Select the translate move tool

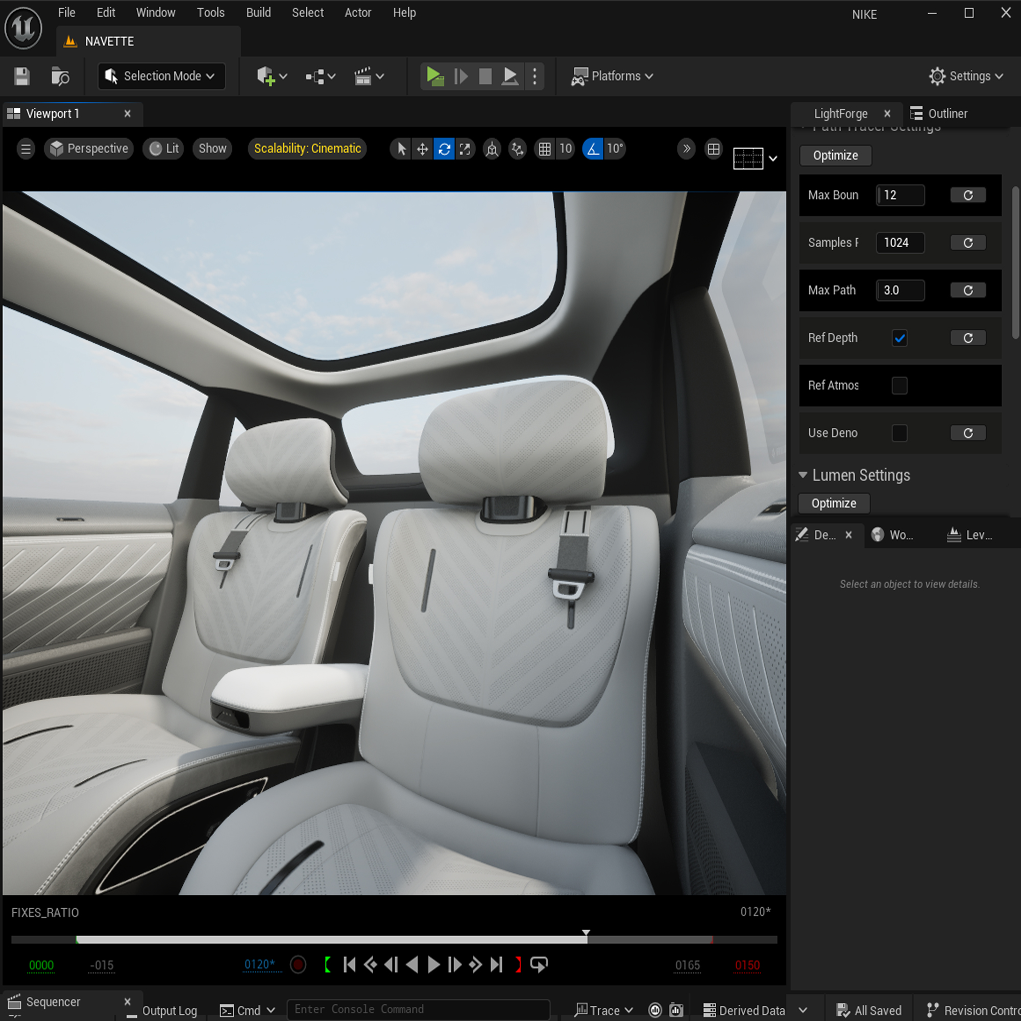(x=422, y=149)
